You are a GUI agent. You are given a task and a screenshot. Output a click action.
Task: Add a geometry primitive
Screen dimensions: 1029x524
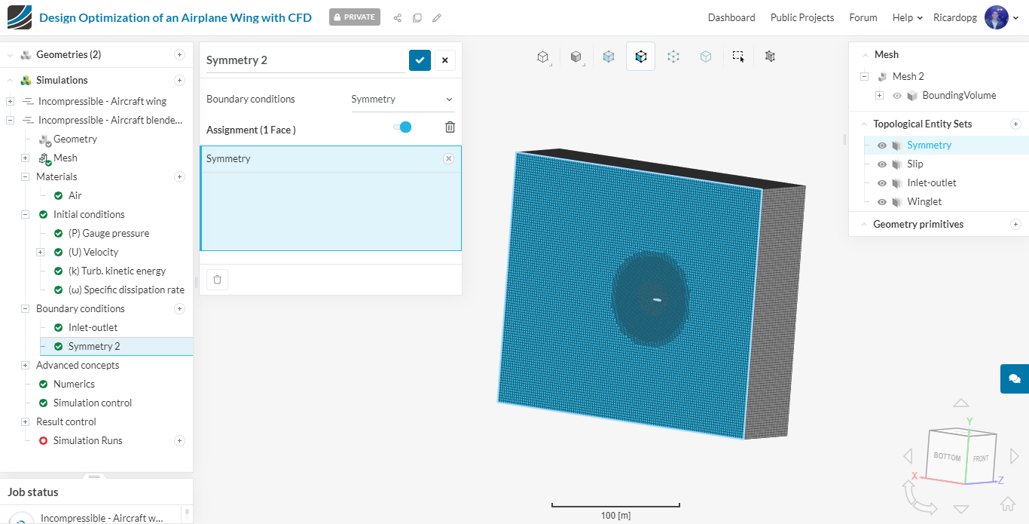coord(1015,224)
